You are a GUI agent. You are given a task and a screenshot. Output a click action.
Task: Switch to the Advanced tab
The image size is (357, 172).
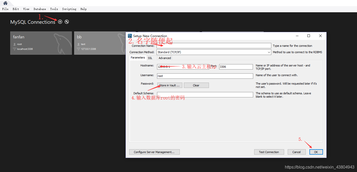[x=165, y=58]
